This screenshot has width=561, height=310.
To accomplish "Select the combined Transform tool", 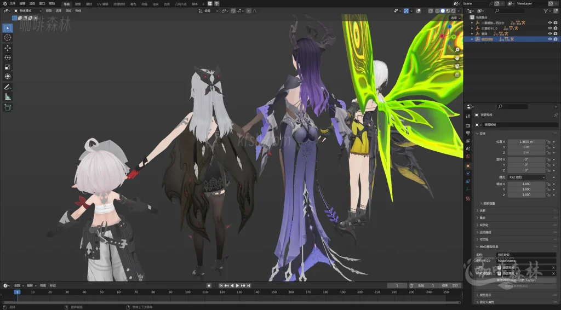I will click(x=8, y=76).
